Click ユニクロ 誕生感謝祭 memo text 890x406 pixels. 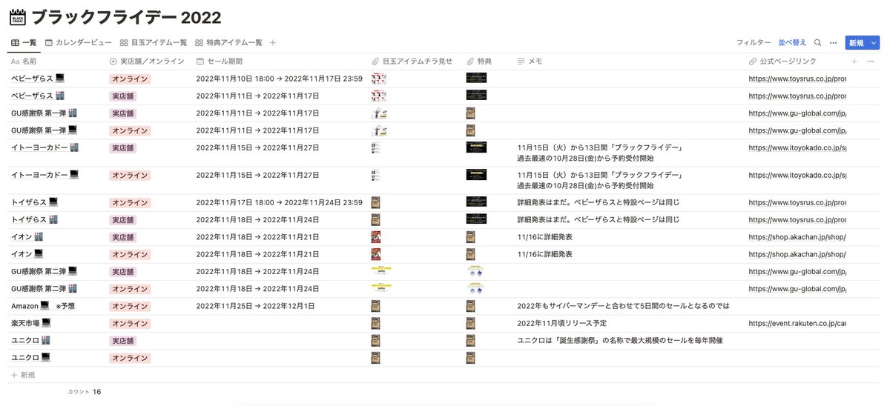coord(620,340)
